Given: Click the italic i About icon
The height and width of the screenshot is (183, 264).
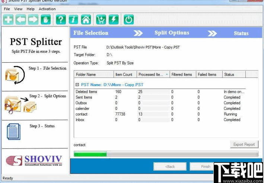Looking at the screenshot, I should tap(73, 19).
